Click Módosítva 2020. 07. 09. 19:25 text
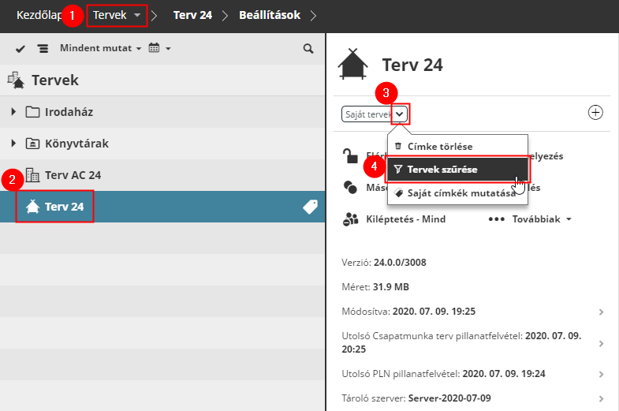The height and width of the screenshot is (411, 619). click(x=408, y=312)
